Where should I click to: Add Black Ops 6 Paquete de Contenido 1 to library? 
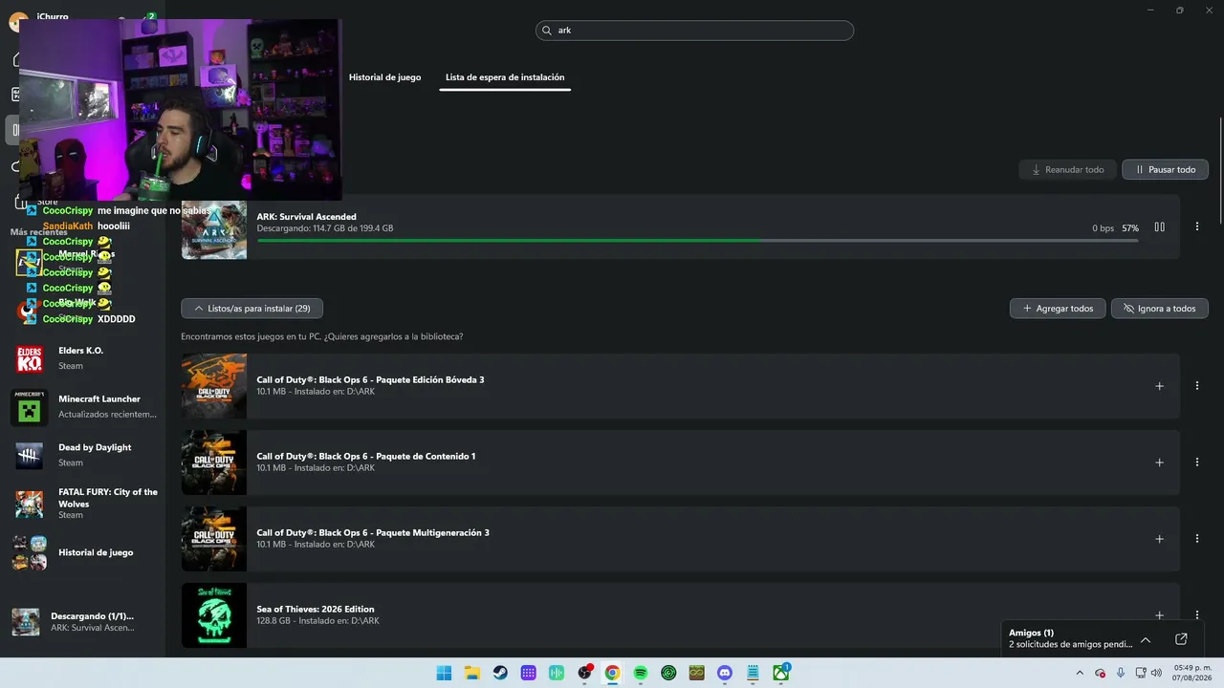click(x=1159, y=462)
